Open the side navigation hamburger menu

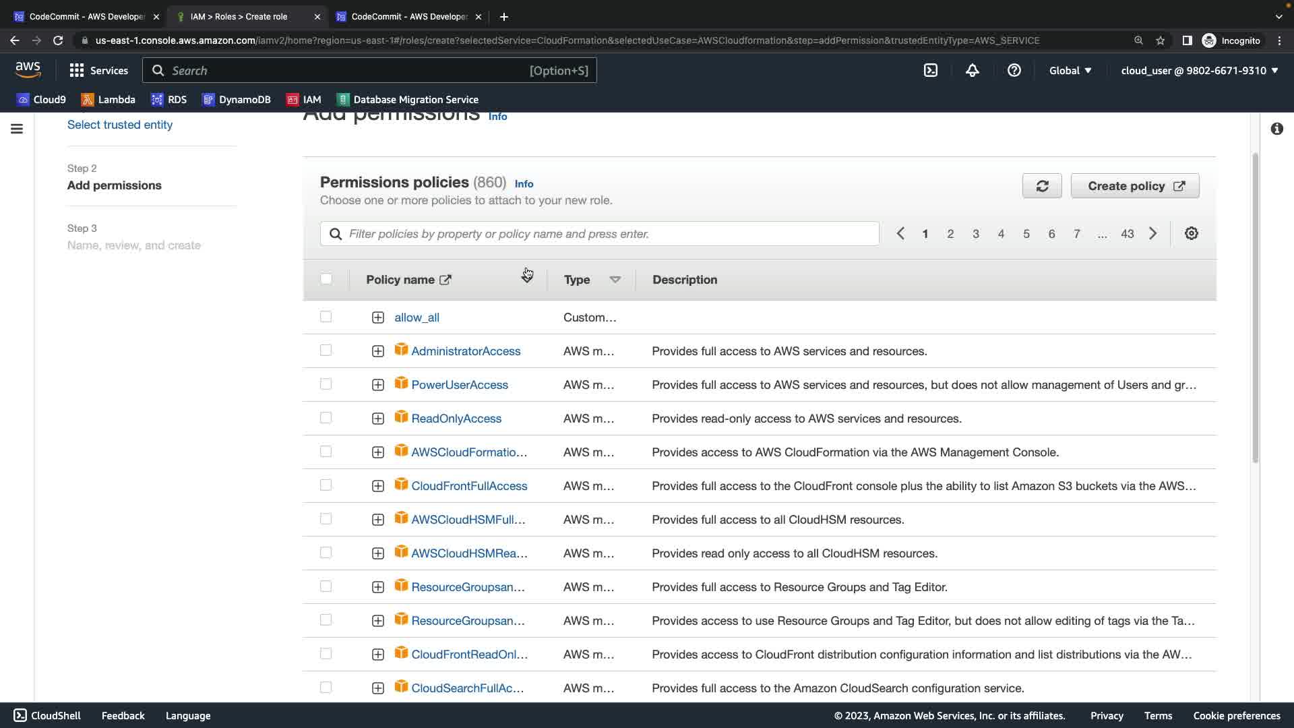17,129
